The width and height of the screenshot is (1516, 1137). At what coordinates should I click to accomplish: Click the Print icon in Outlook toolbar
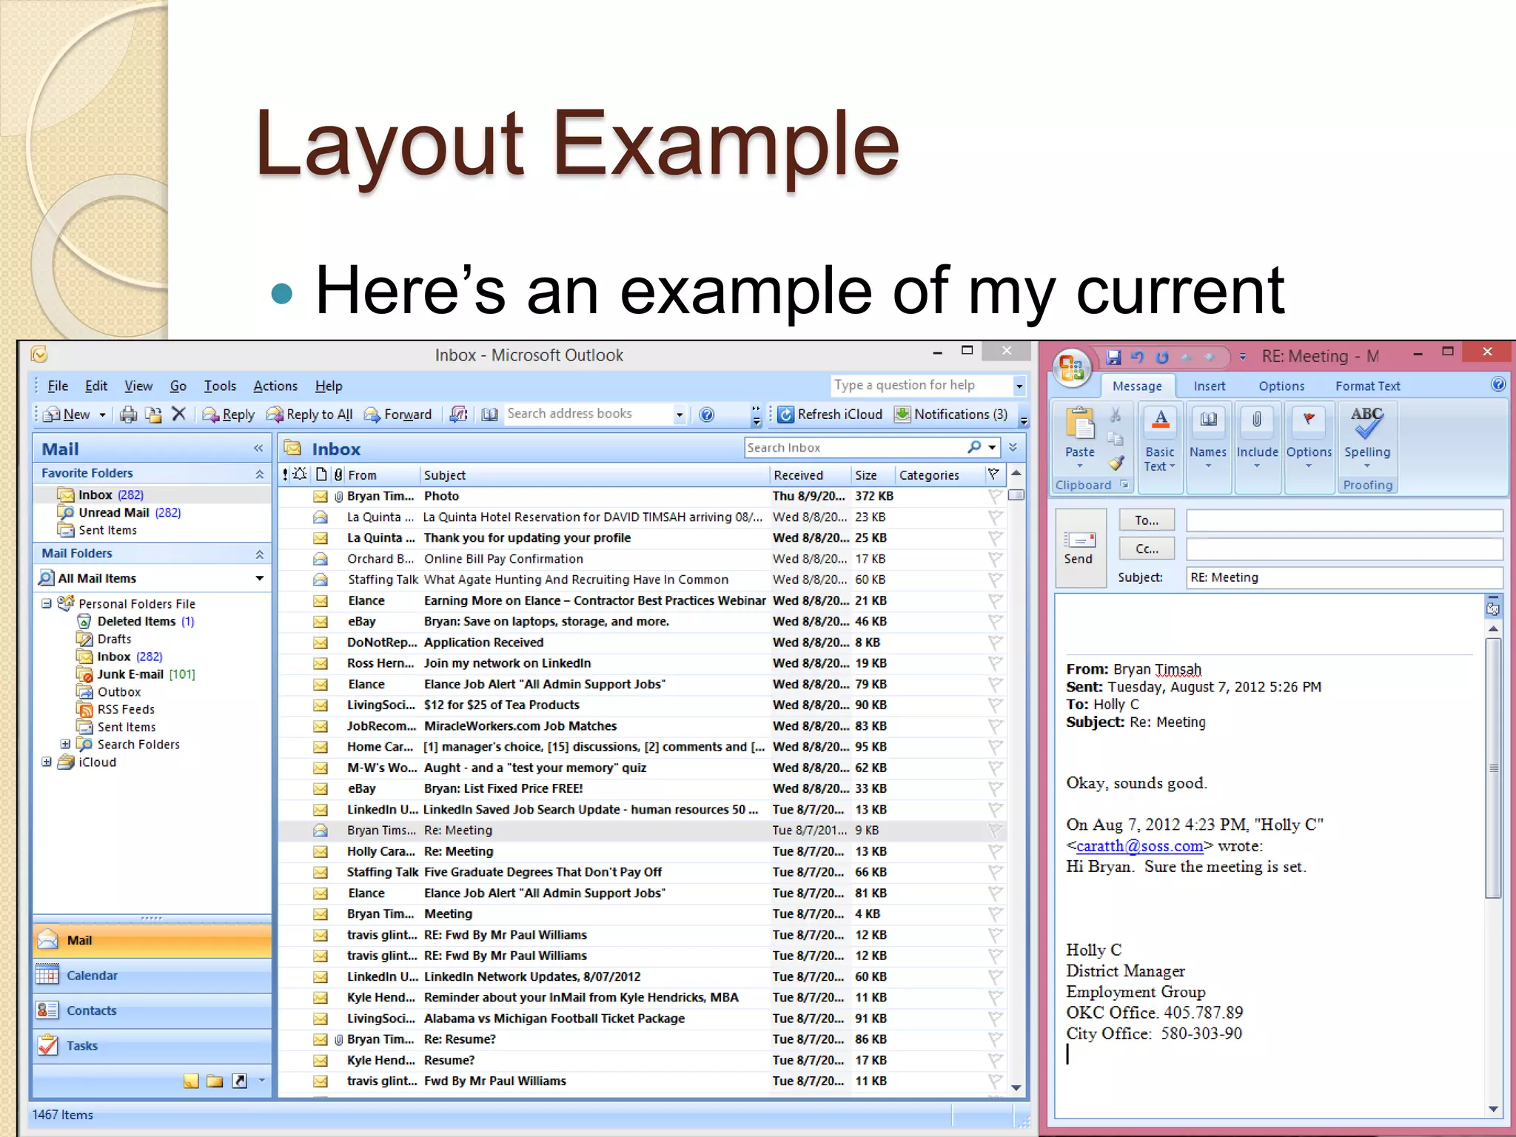pos(128,415)
